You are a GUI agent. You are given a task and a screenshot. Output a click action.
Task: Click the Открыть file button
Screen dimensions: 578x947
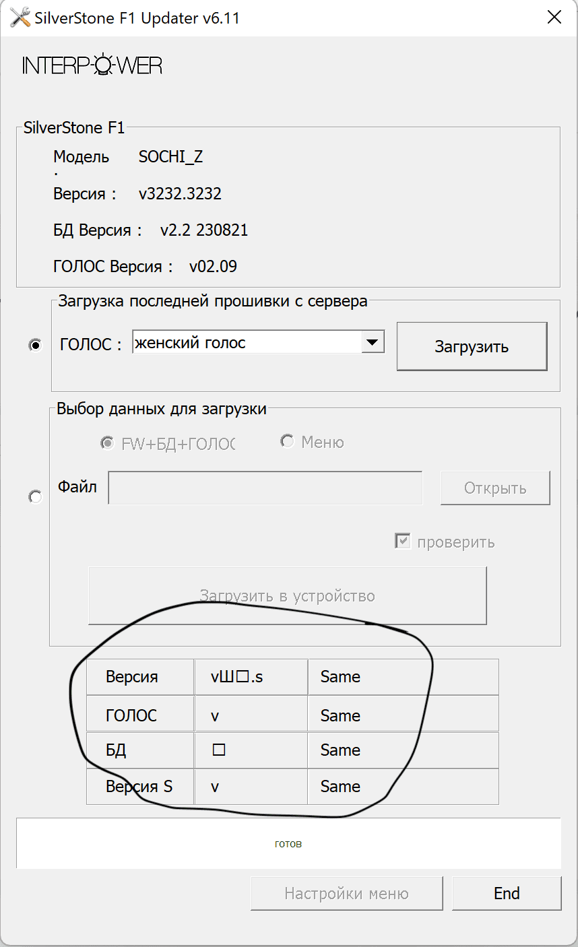pyautogui.click(x=495, y=488)
